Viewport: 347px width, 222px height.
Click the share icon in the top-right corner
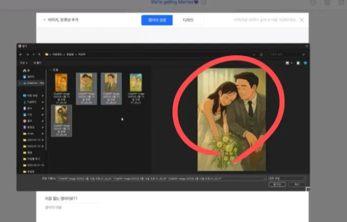[x=341, y=3]
